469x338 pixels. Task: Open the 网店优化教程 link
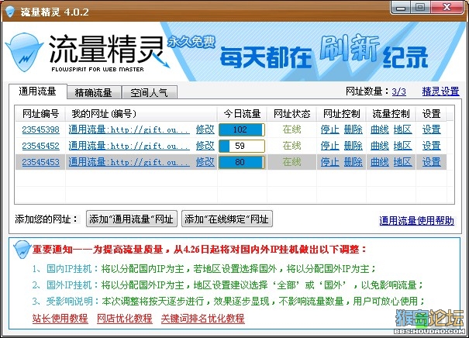(125, 319)
